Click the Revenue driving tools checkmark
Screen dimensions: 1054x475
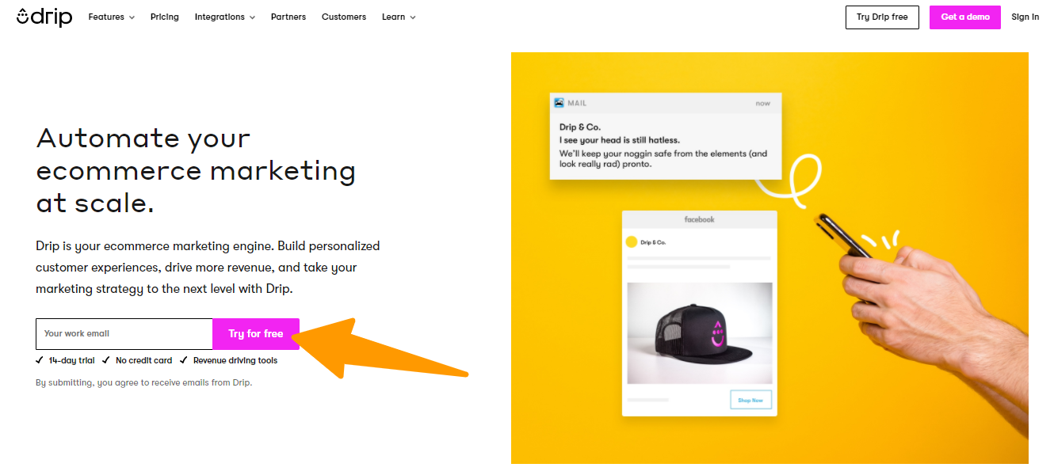[184, 360]
